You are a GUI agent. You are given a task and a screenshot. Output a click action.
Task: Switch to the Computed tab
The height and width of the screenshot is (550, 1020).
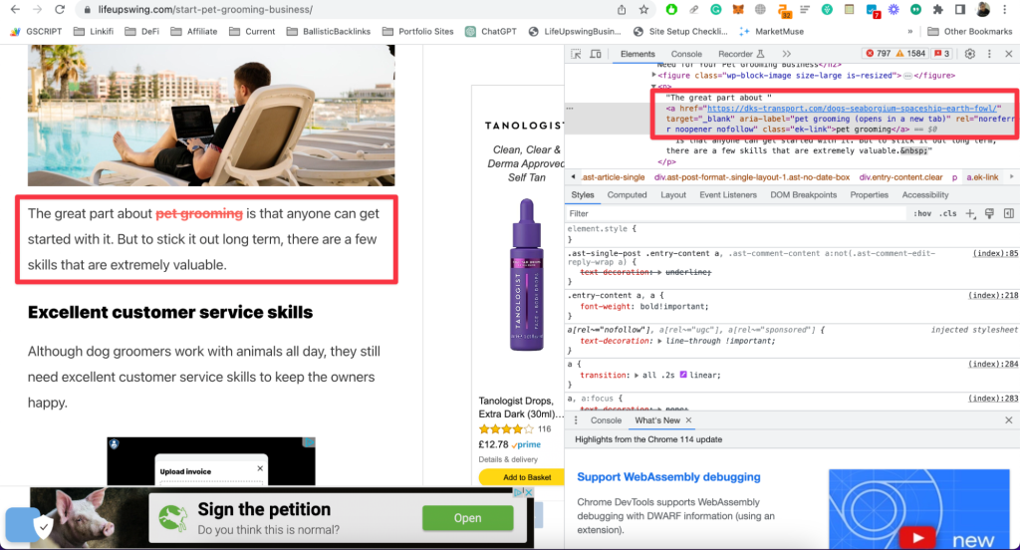627,195
